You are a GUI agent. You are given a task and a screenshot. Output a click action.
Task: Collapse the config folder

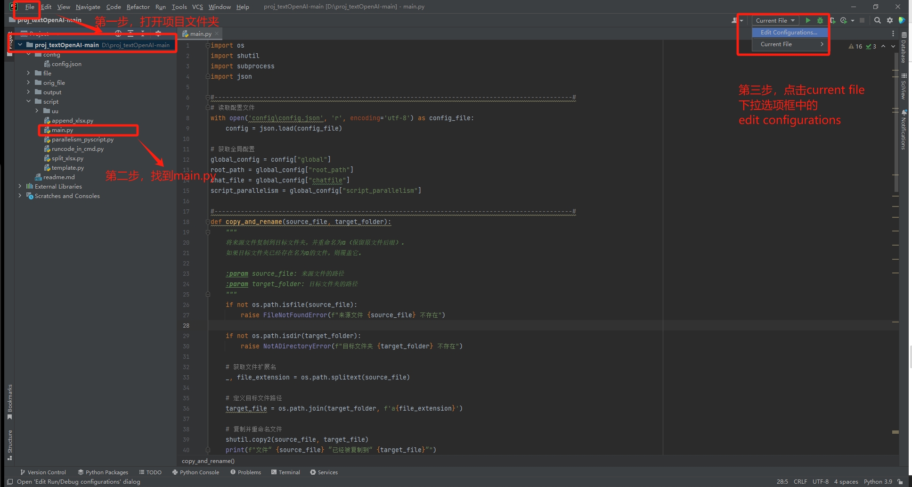click(29, 54)
